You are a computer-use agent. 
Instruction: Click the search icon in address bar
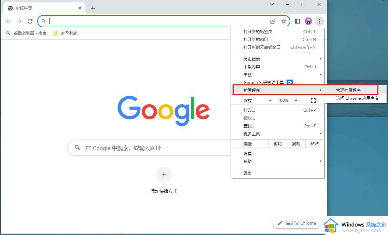(x=44, y=21)
